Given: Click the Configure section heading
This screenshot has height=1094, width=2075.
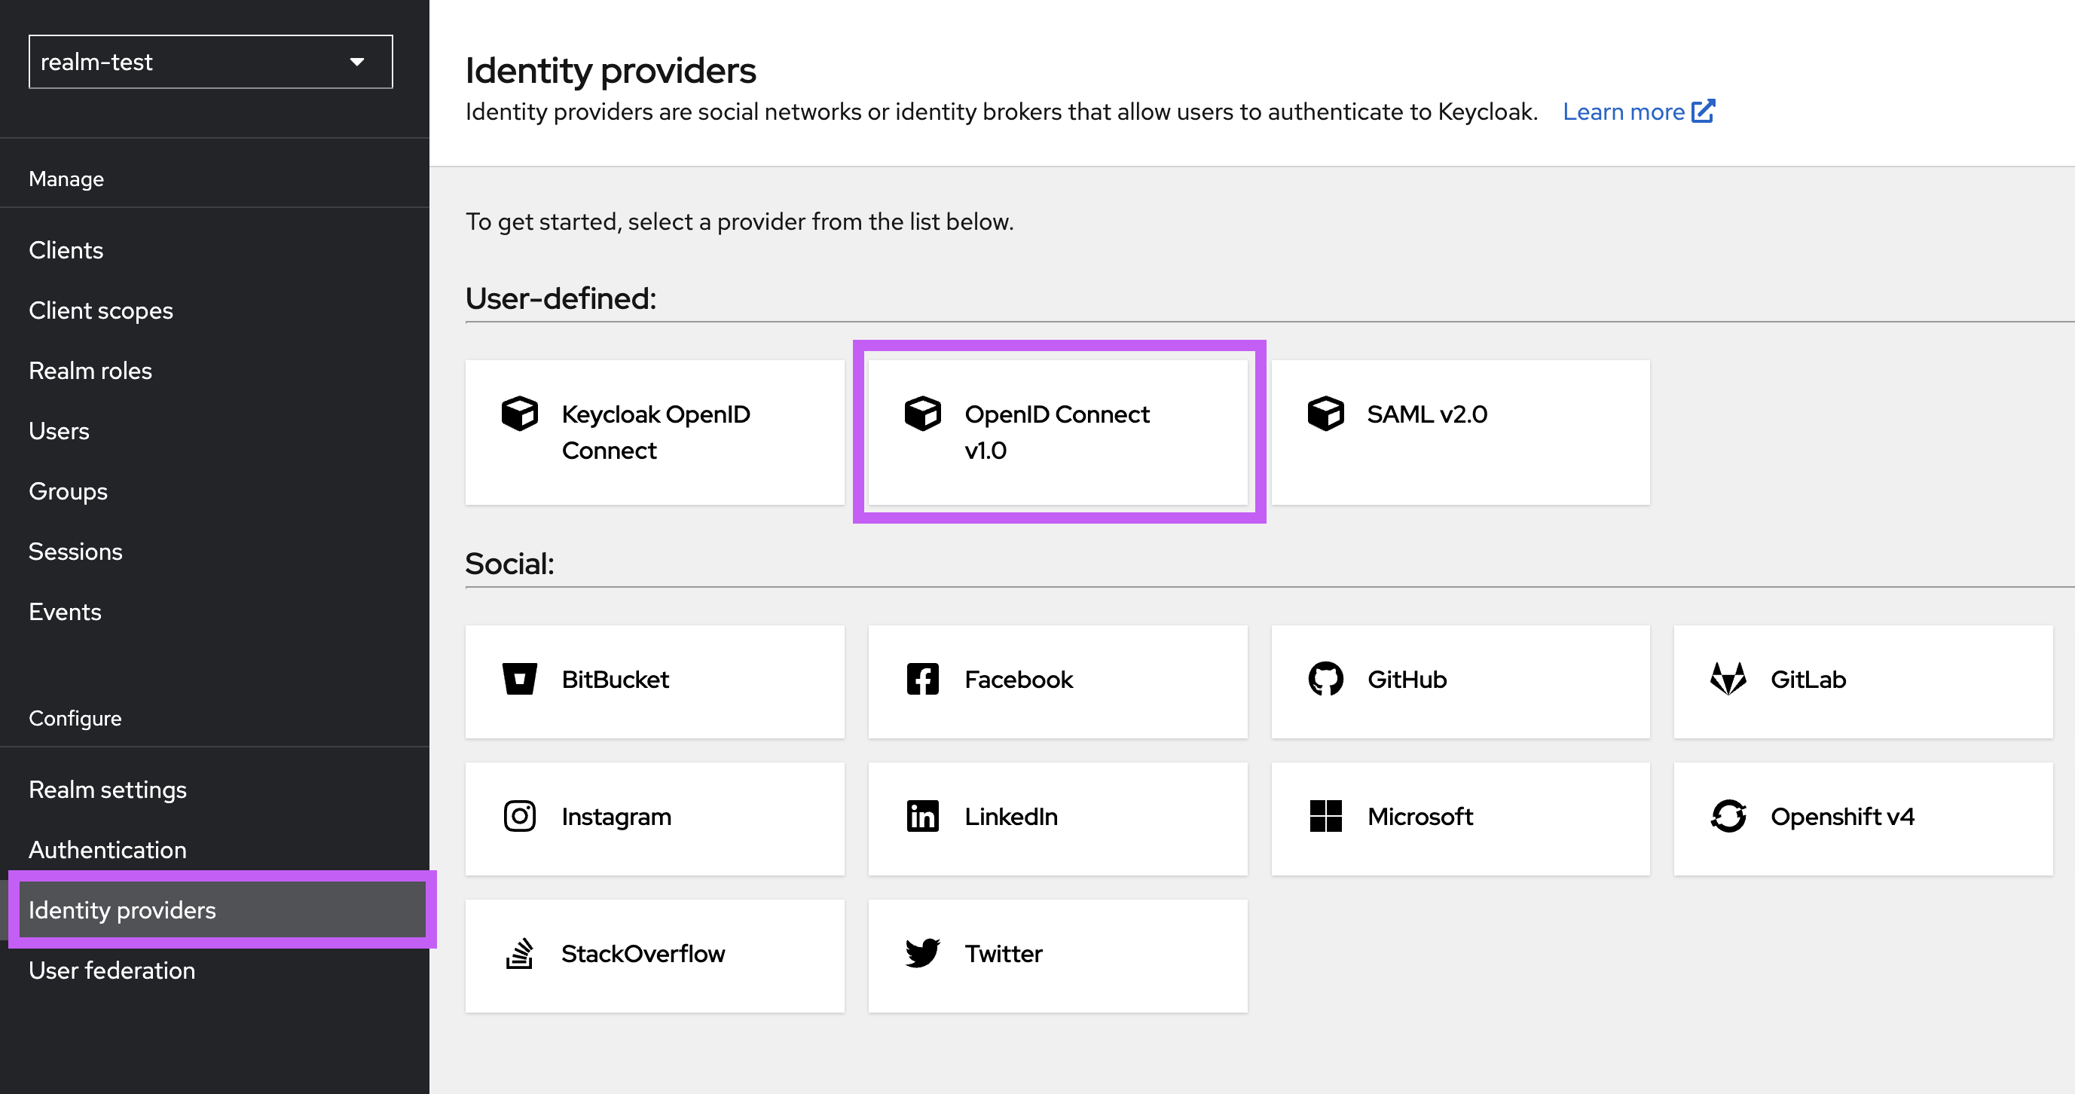Looking at the screenshot, I should tap(75, 718).
